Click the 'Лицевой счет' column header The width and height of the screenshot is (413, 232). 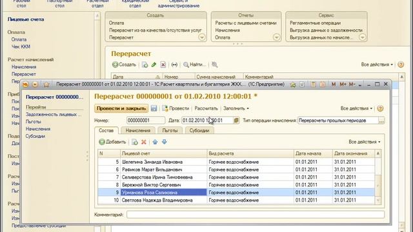tap(163, 153)
